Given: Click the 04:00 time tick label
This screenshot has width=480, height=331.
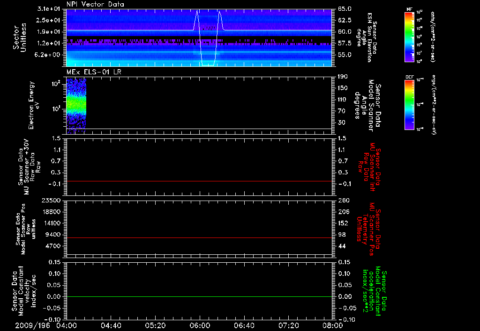Looking at the screenshot, I should 67,325.
